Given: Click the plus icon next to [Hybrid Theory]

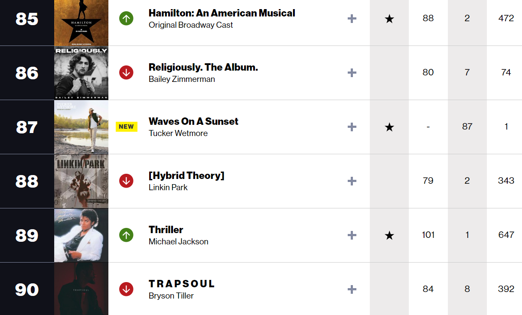Looking at the screenshot, I should [352, 181].
